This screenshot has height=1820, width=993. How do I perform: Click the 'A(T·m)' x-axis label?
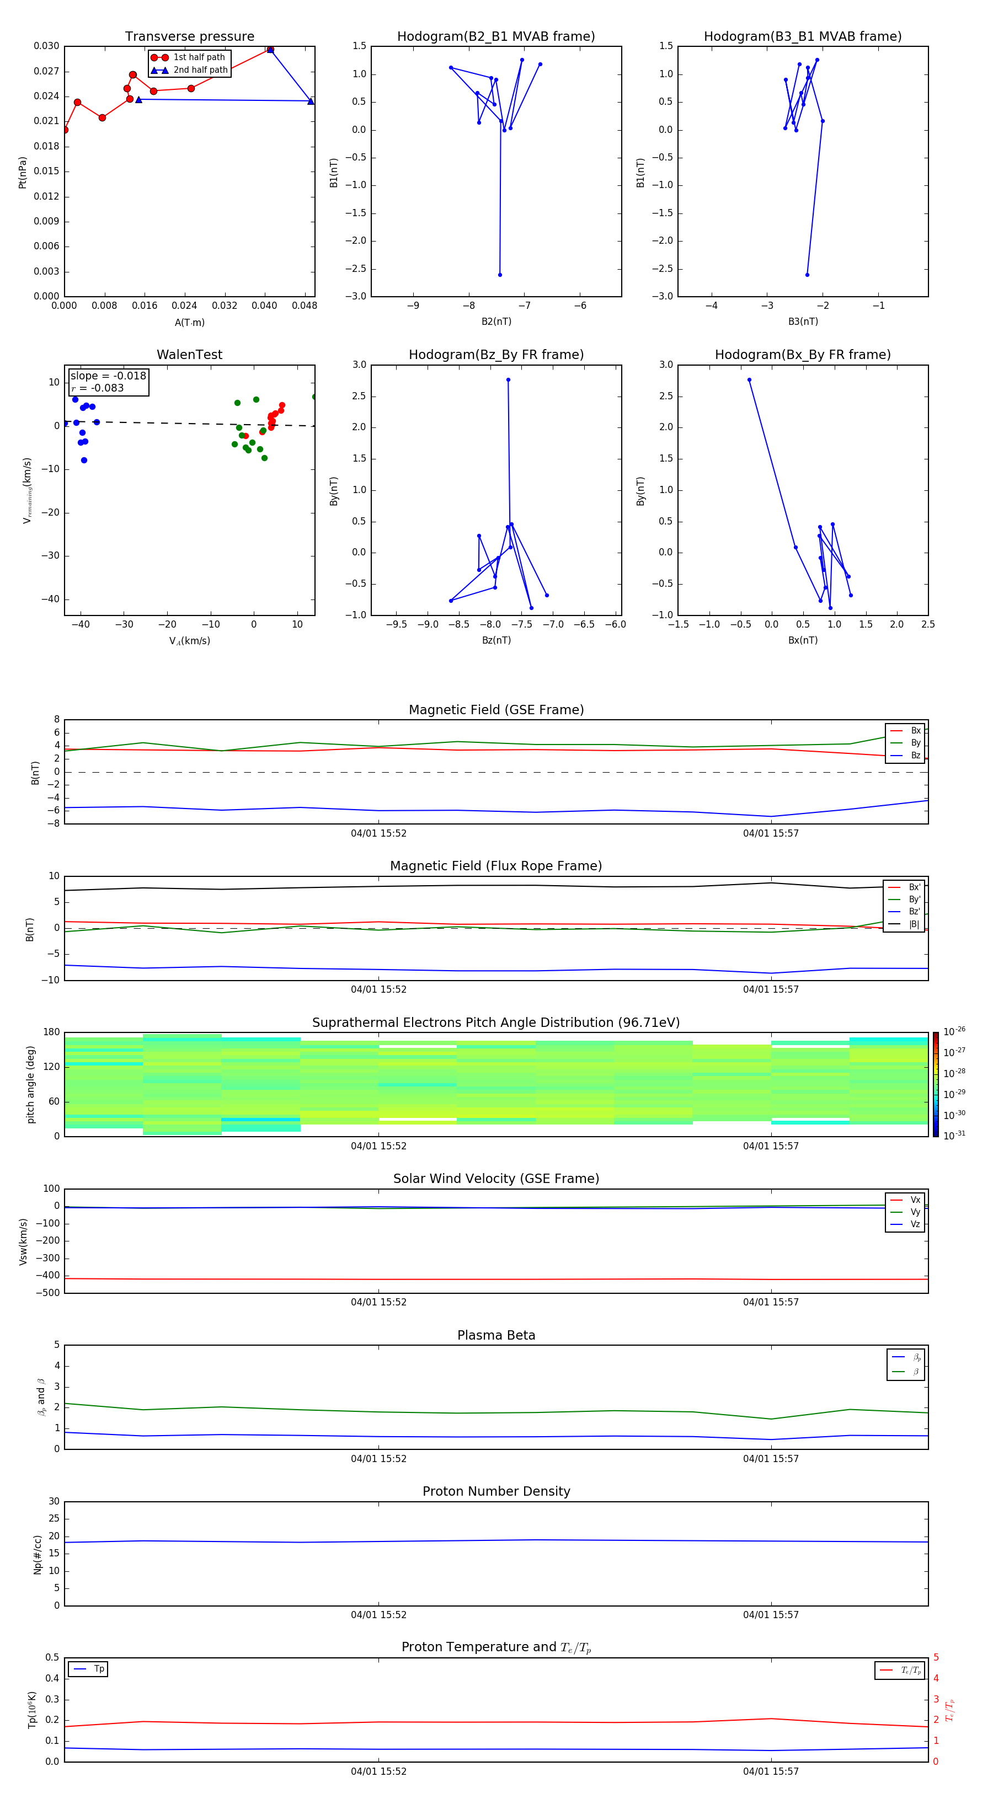pyautogui.click(x=189, y=322)
